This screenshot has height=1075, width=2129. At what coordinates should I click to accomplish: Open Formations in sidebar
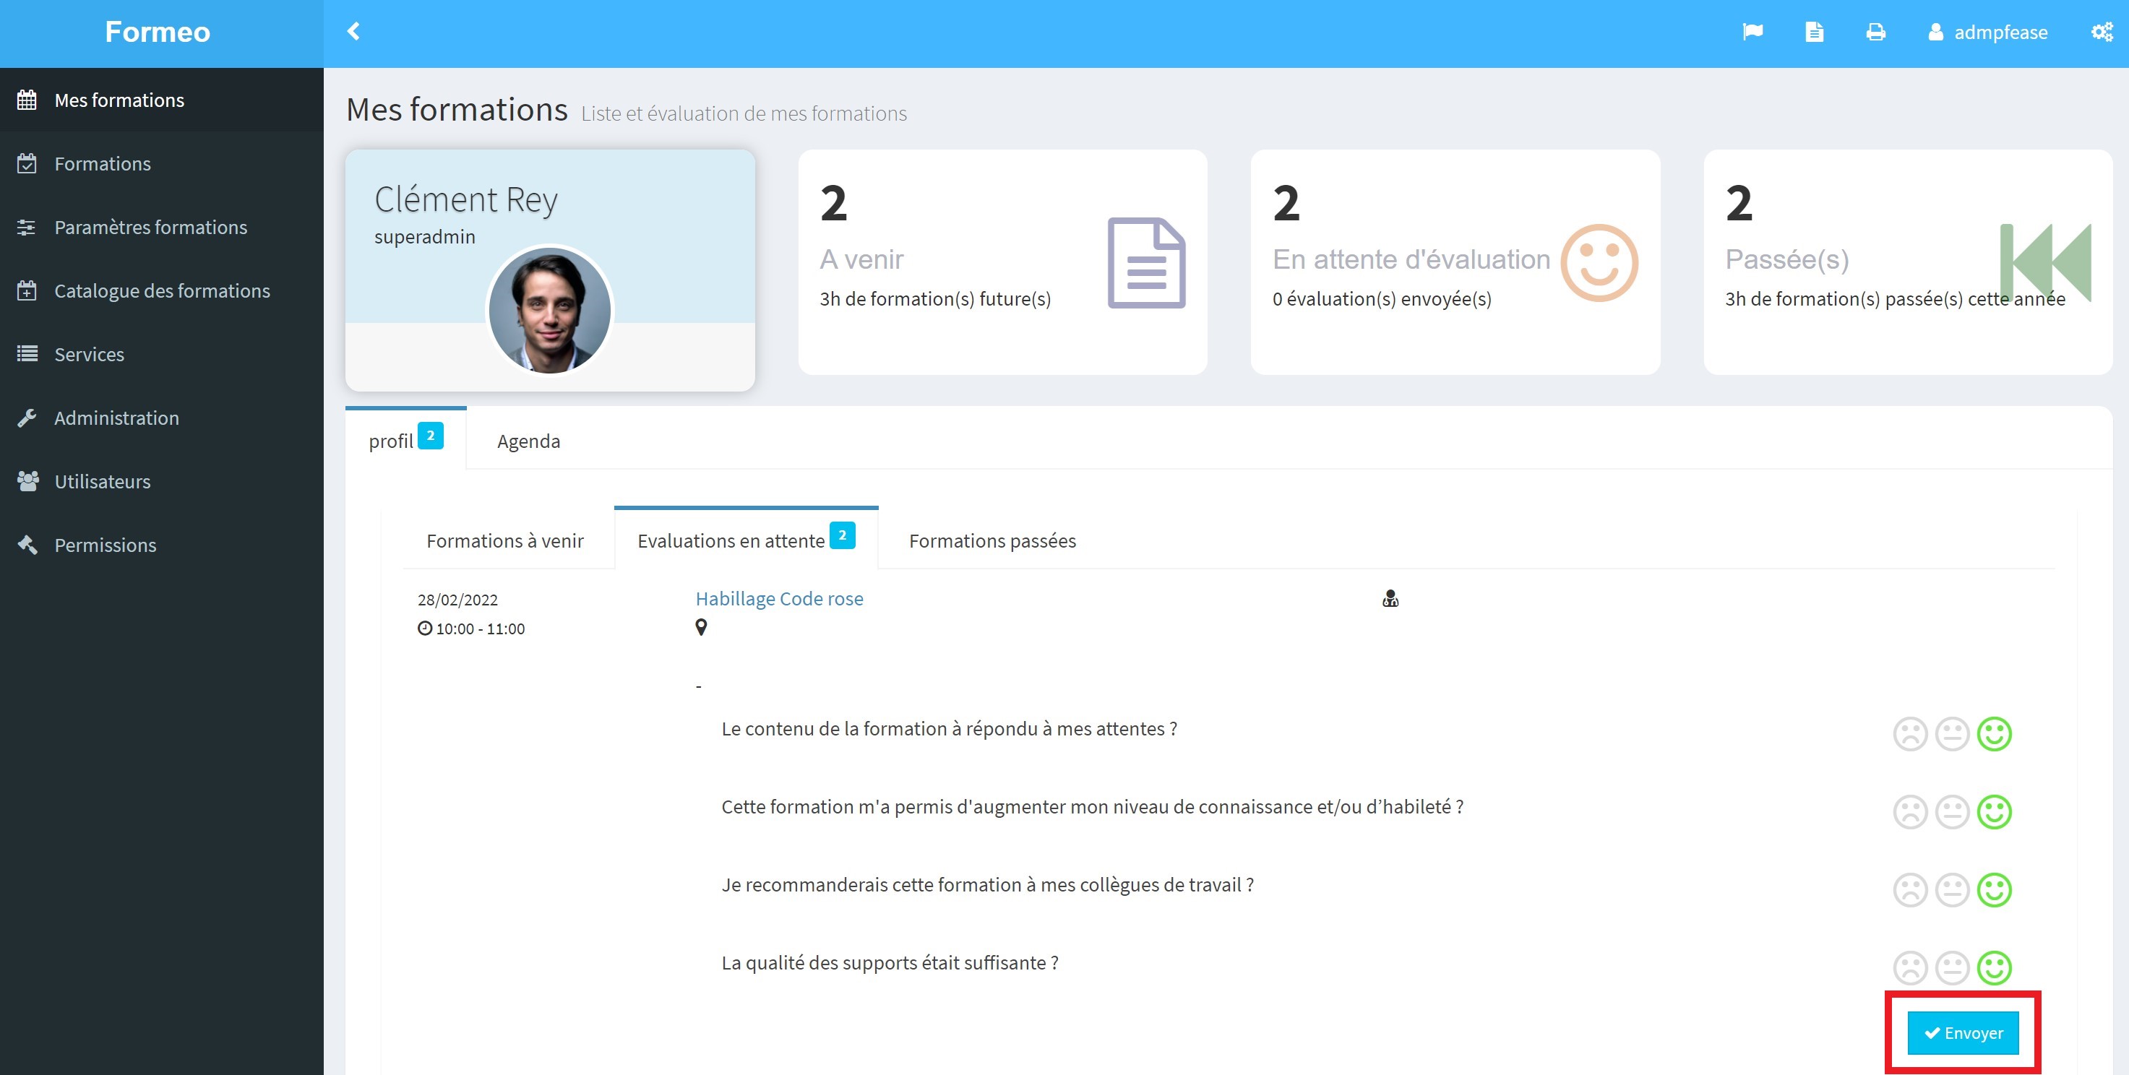[x=162, y=163]
